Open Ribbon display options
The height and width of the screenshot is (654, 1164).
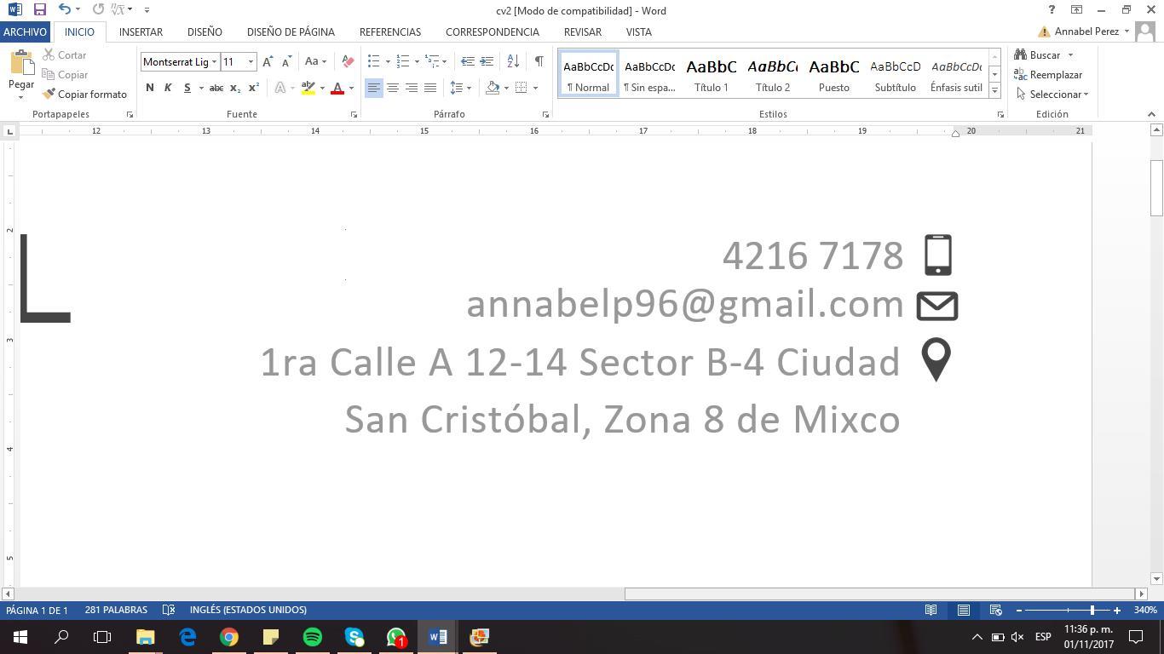point(1076,9)
